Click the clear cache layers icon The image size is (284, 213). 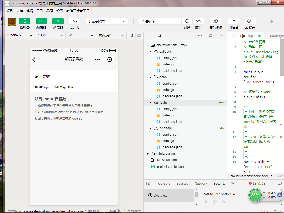tap(249, 21)
